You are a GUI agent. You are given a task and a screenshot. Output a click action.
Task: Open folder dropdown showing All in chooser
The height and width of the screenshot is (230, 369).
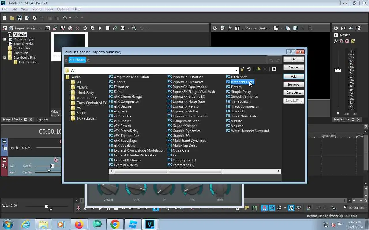click(236, 70)
